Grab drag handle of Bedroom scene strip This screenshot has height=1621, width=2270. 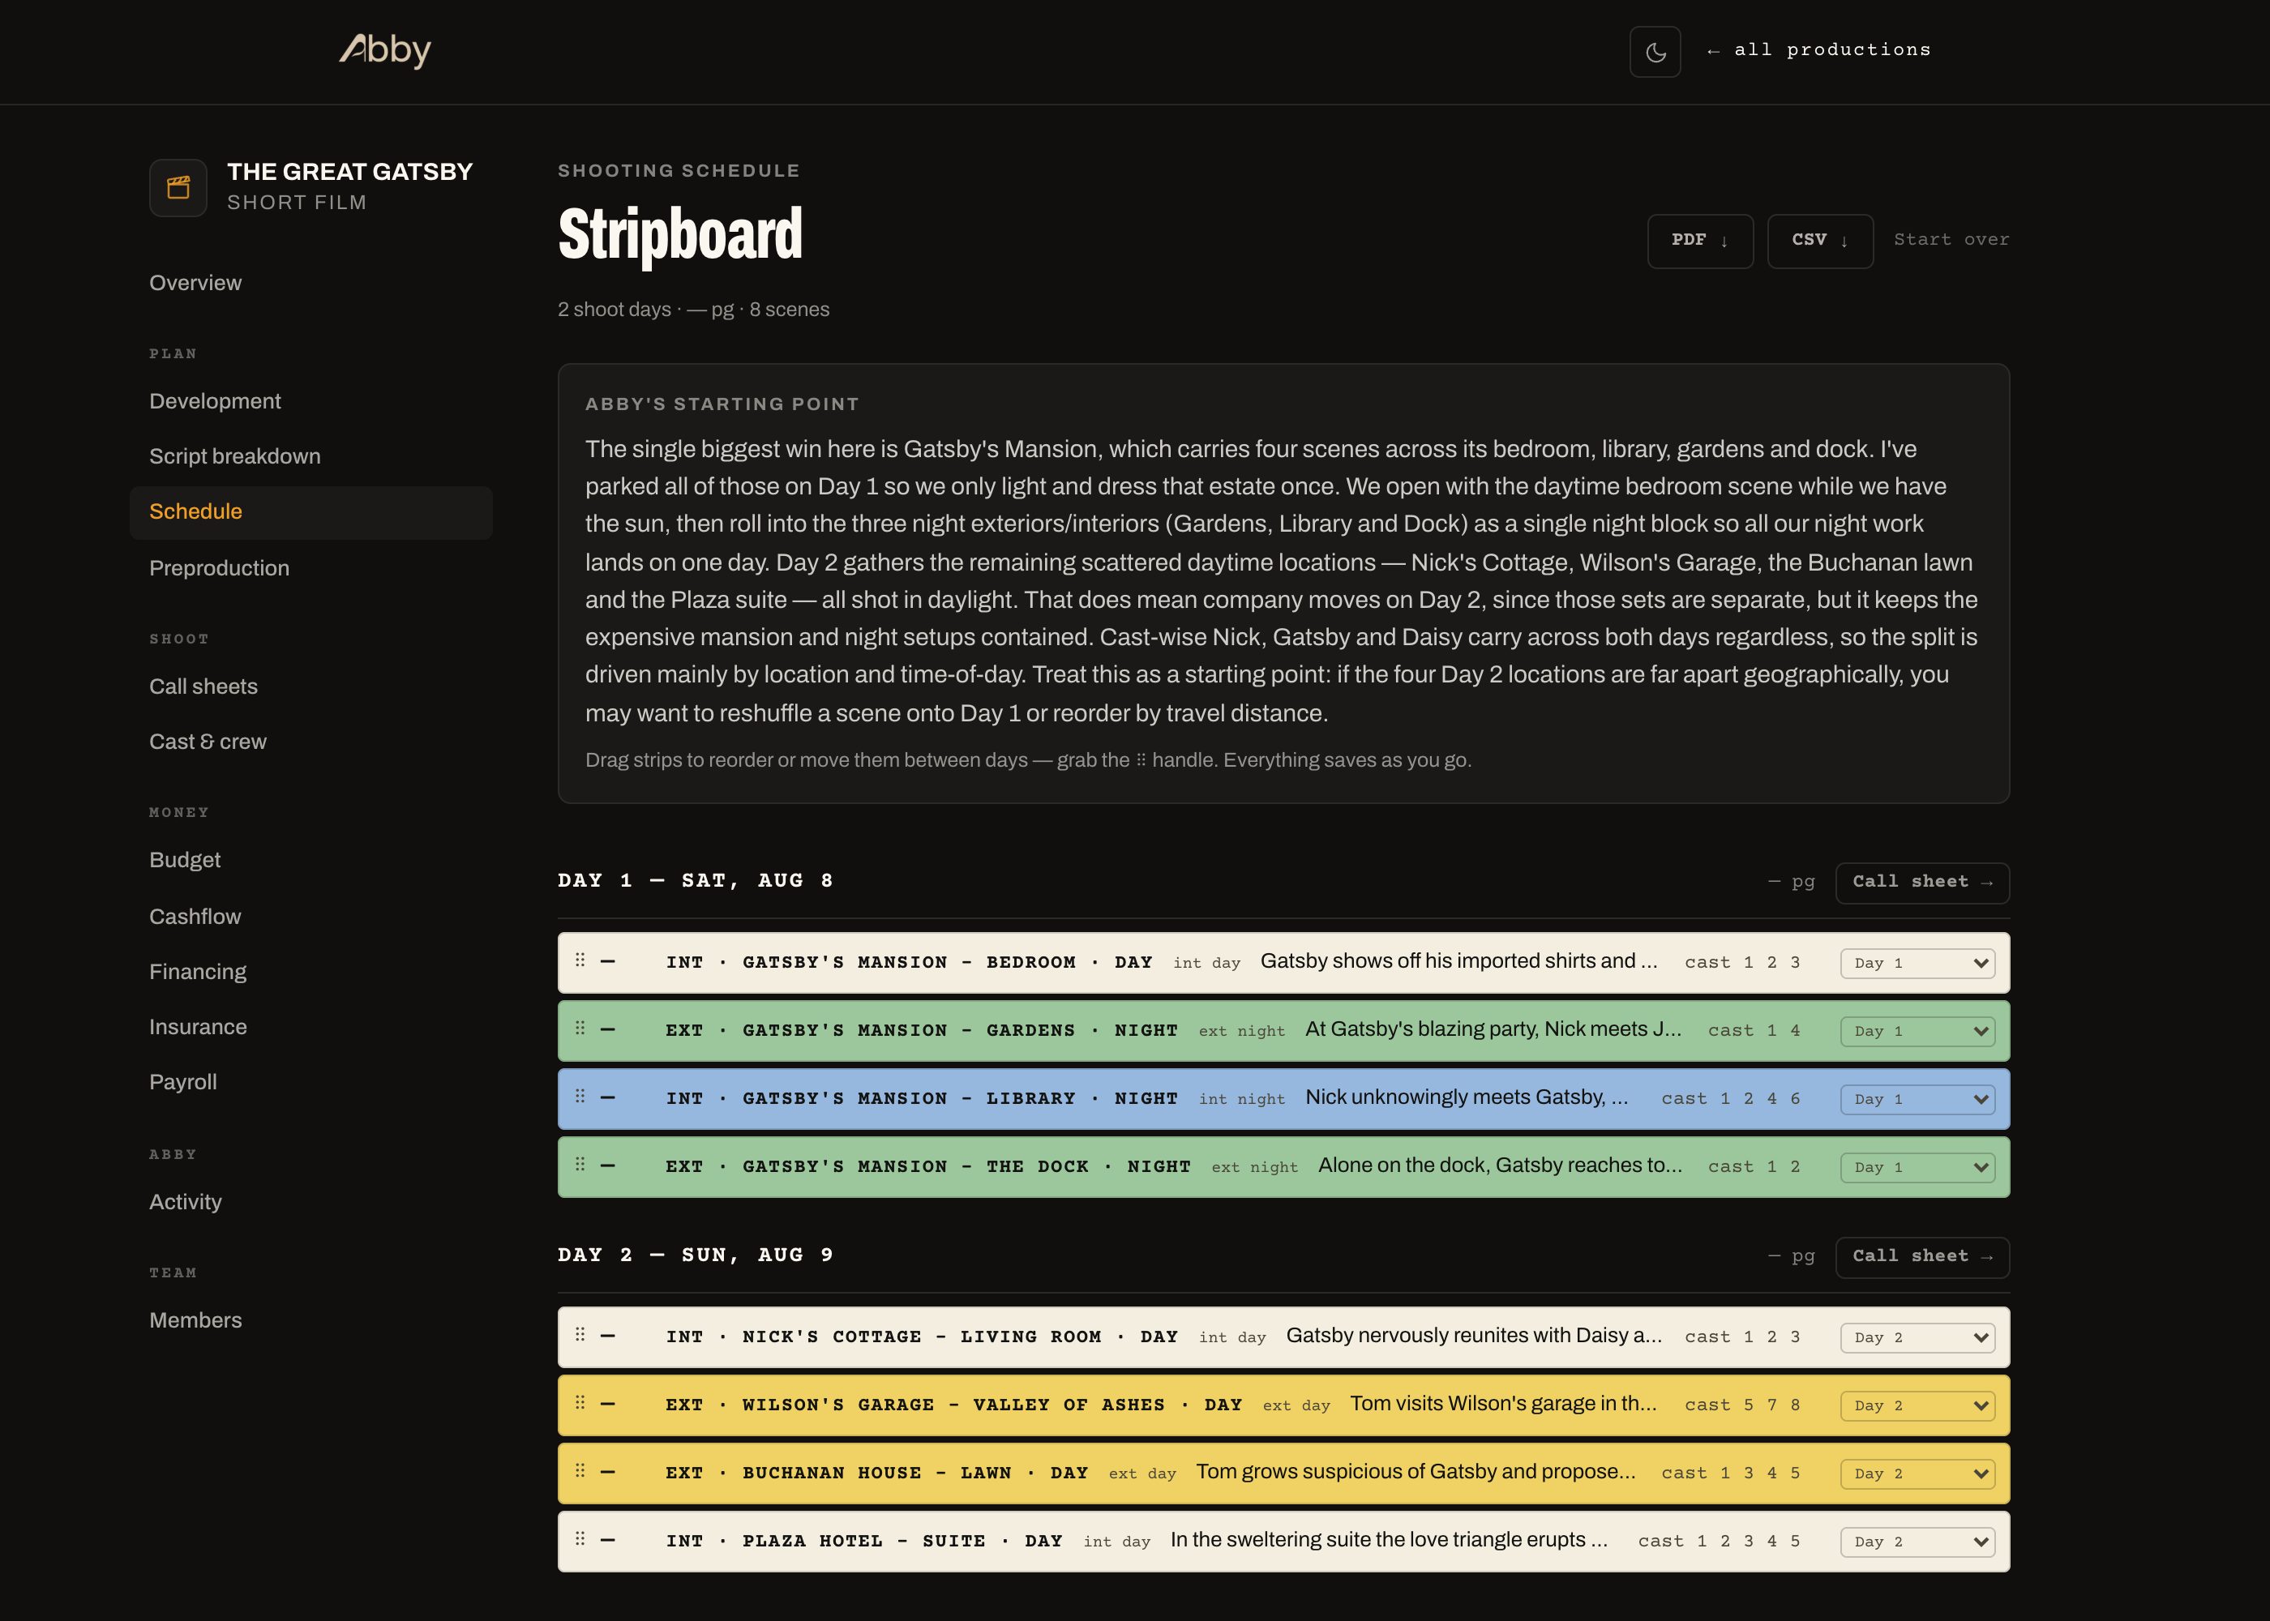pyautogui.click(x=580, y=960)
